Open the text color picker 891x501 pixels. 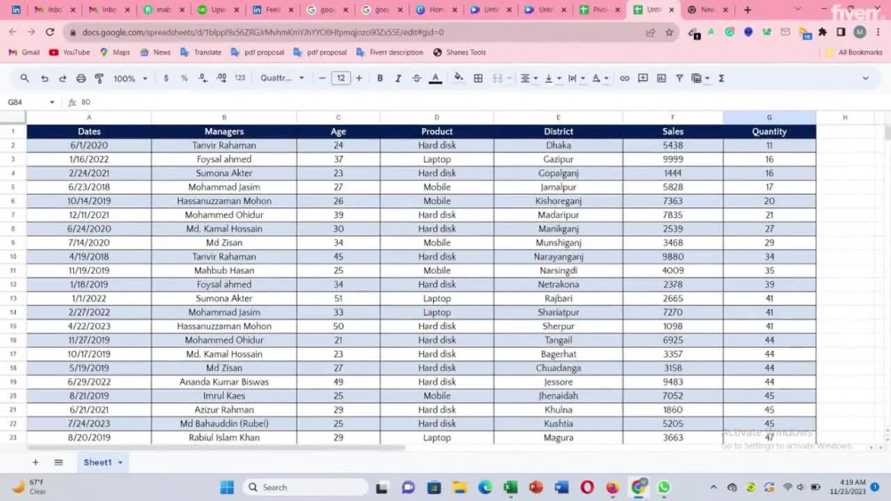pos(436,78)
